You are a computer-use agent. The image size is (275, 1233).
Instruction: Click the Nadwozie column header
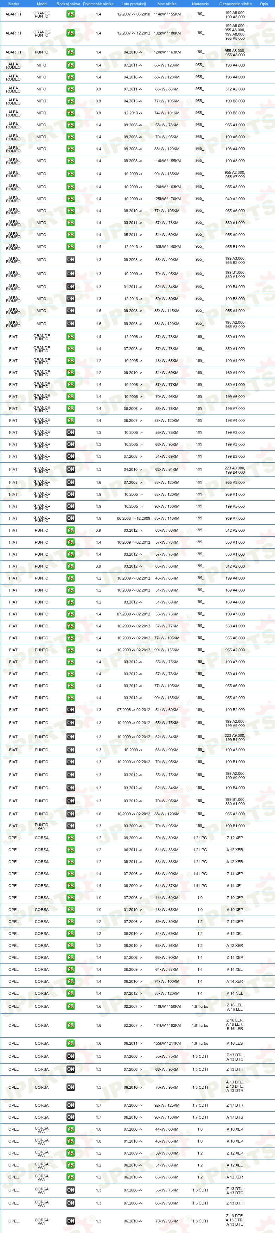point(200,4)
